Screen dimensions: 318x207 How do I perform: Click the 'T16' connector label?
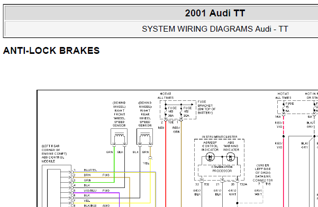coord(268,184)
